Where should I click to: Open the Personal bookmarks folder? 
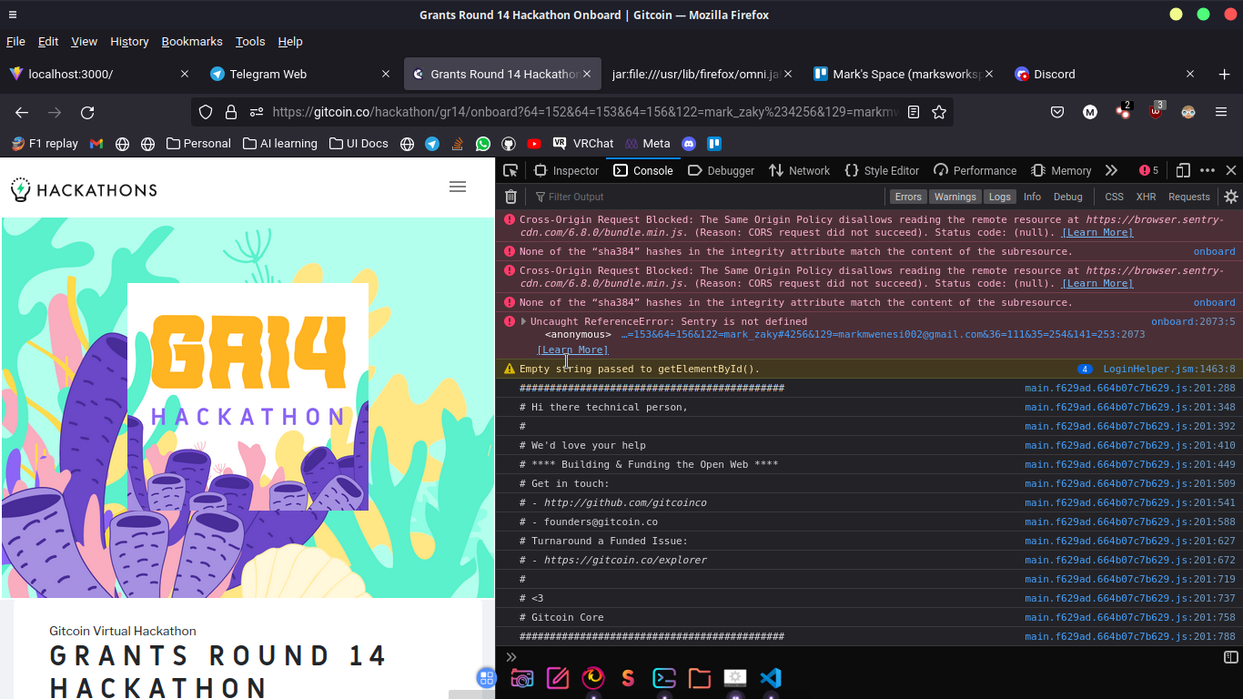click(x=198, y=144)
